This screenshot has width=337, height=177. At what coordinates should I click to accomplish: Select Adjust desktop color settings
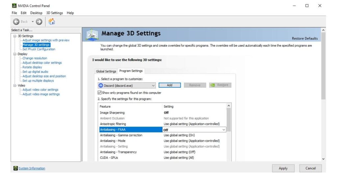(42, 63)
